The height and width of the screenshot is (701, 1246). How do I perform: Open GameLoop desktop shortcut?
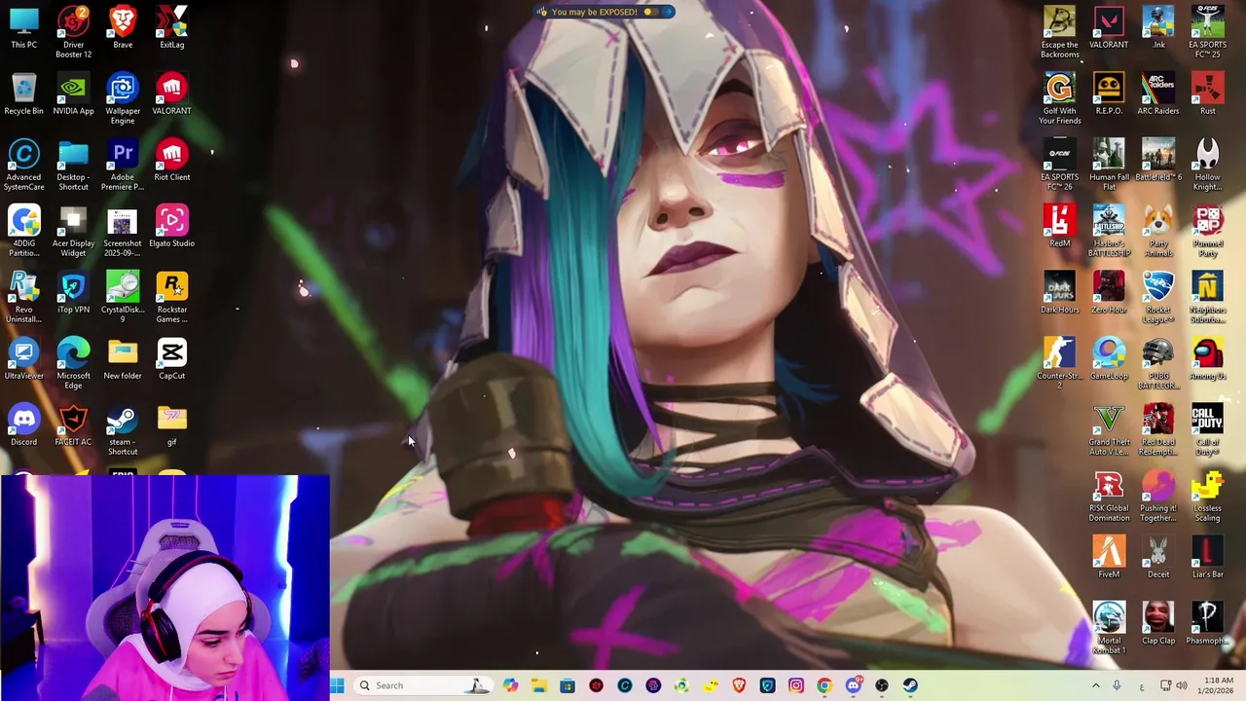[1109, 358]
